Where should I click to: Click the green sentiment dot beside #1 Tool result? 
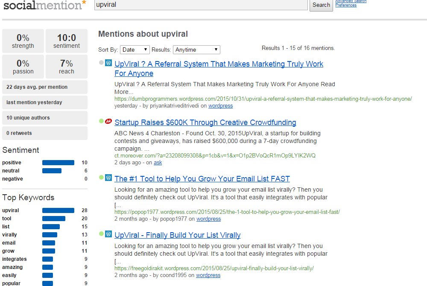pos(101,178)
